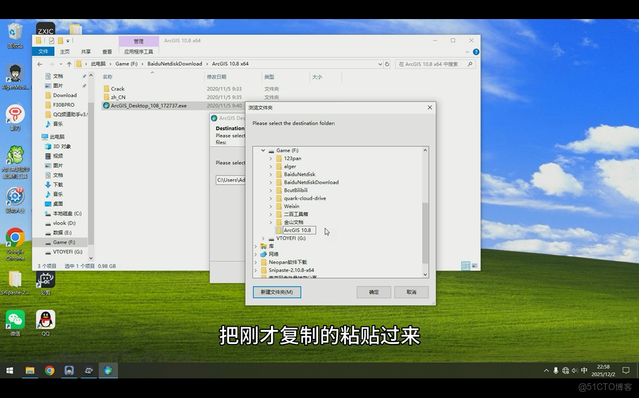Click 确定 to confirm the destination folder
Viewport: 639px width, 398px height.
click(x=374, y=292)
